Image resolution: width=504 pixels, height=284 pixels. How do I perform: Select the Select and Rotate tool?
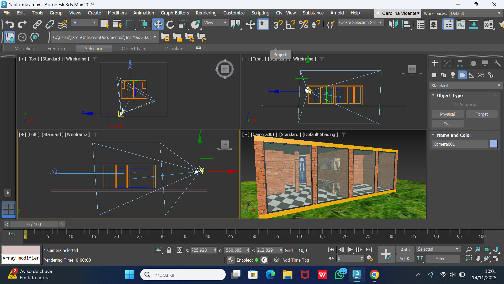click(170, 24)
